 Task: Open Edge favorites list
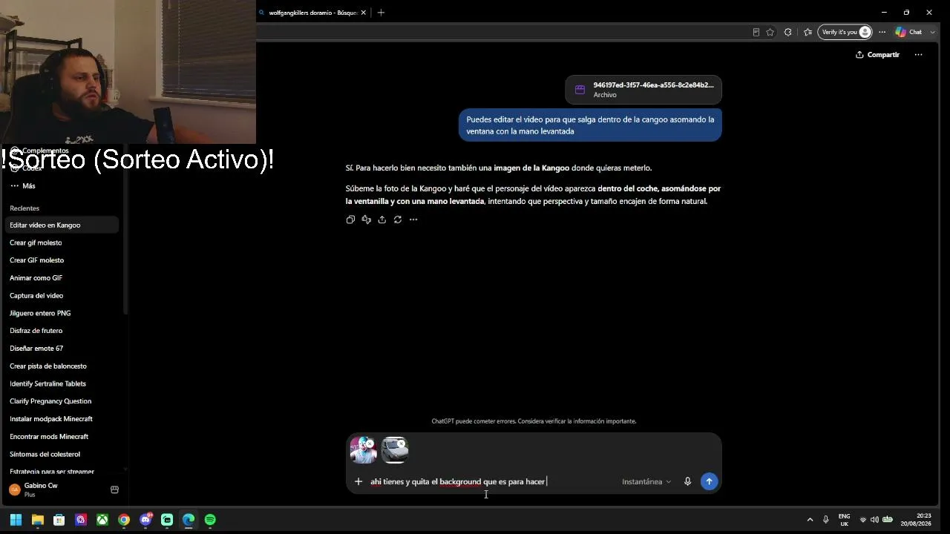[x=807, y=32]
